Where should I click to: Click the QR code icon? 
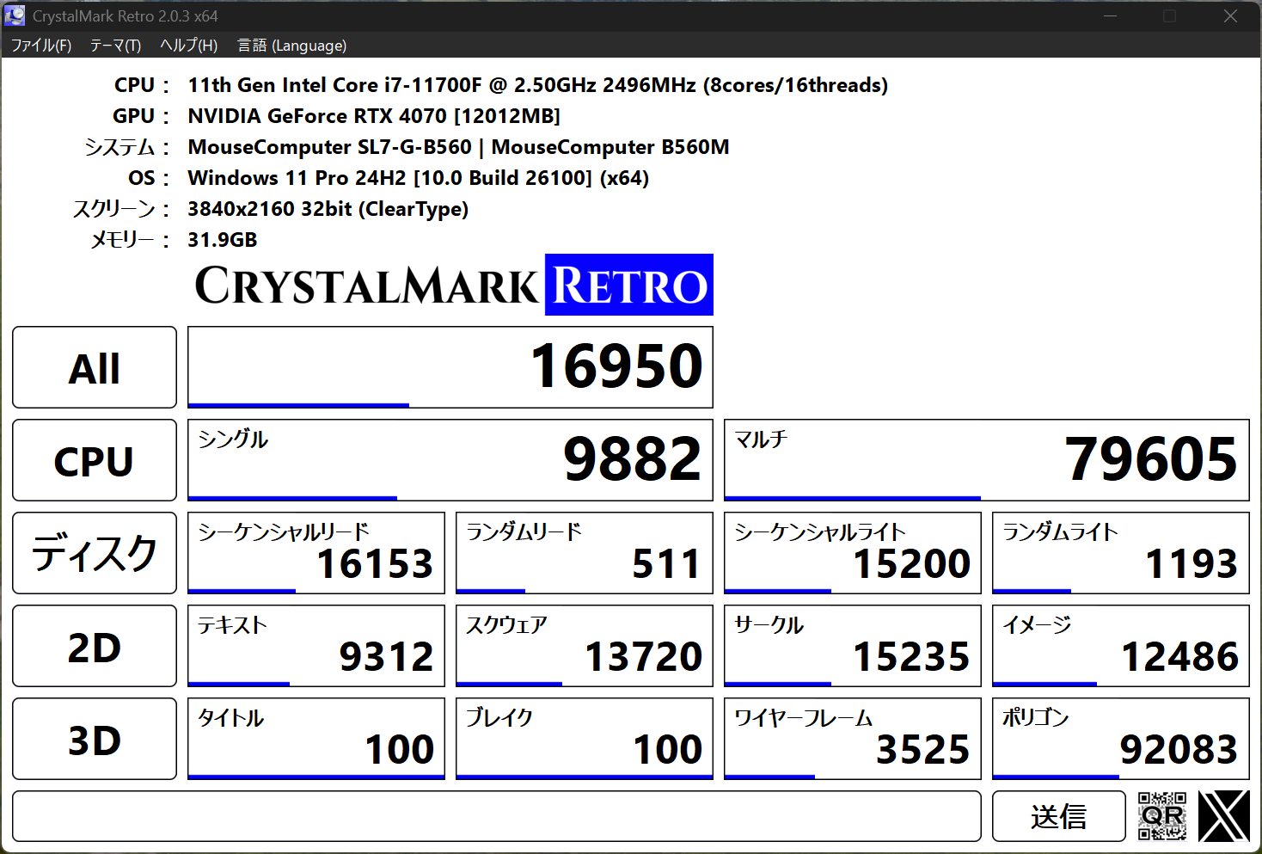pyautogui.click(x=1162, y=815)
